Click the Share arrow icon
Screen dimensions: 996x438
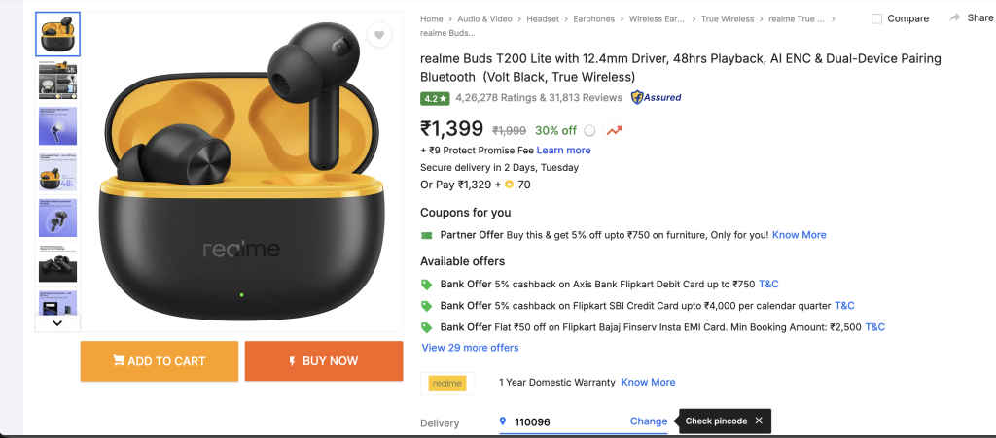pos(955,17)
